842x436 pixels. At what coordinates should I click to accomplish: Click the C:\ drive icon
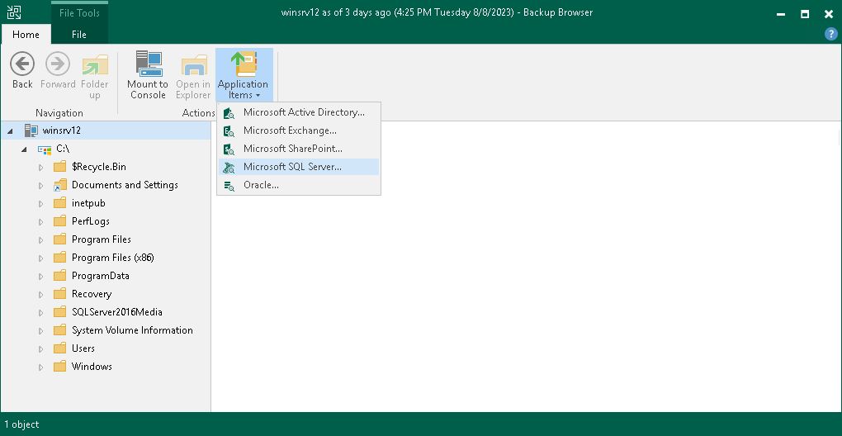[45, 149]
